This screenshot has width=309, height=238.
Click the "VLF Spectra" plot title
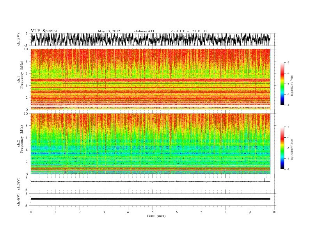tap(44, 31)
